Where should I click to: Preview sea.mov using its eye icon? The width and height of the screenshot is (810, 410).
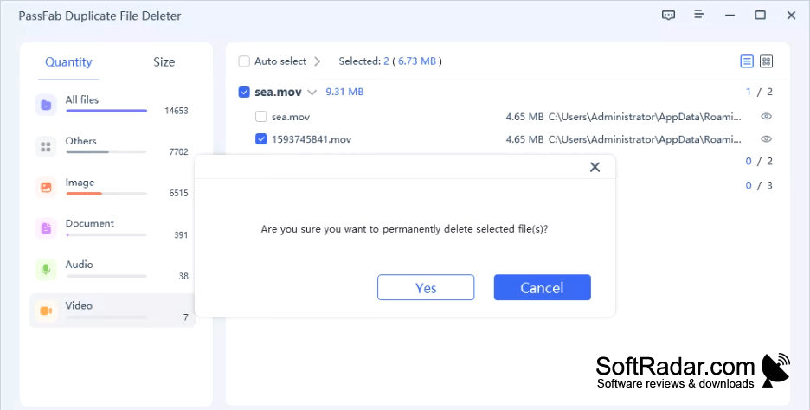pyautogui.click(x=767, y=117)
